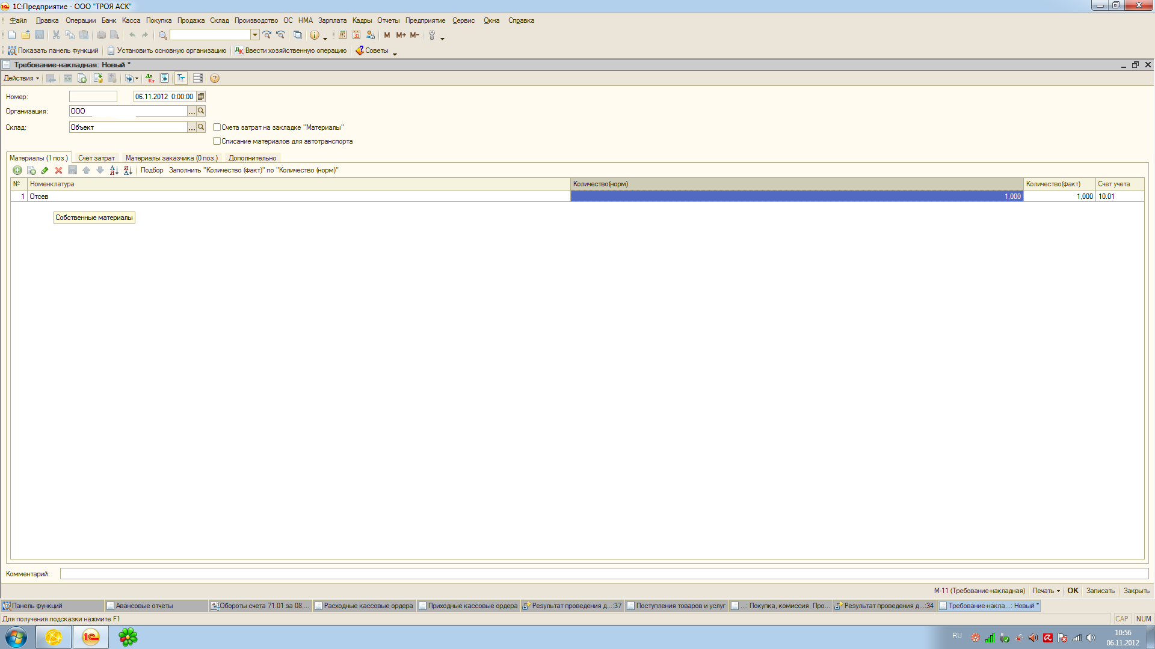Screen dimensions: 1155x649
Task: Click the sort ascending А-Я icon
Action: click(x=114, y=171)
